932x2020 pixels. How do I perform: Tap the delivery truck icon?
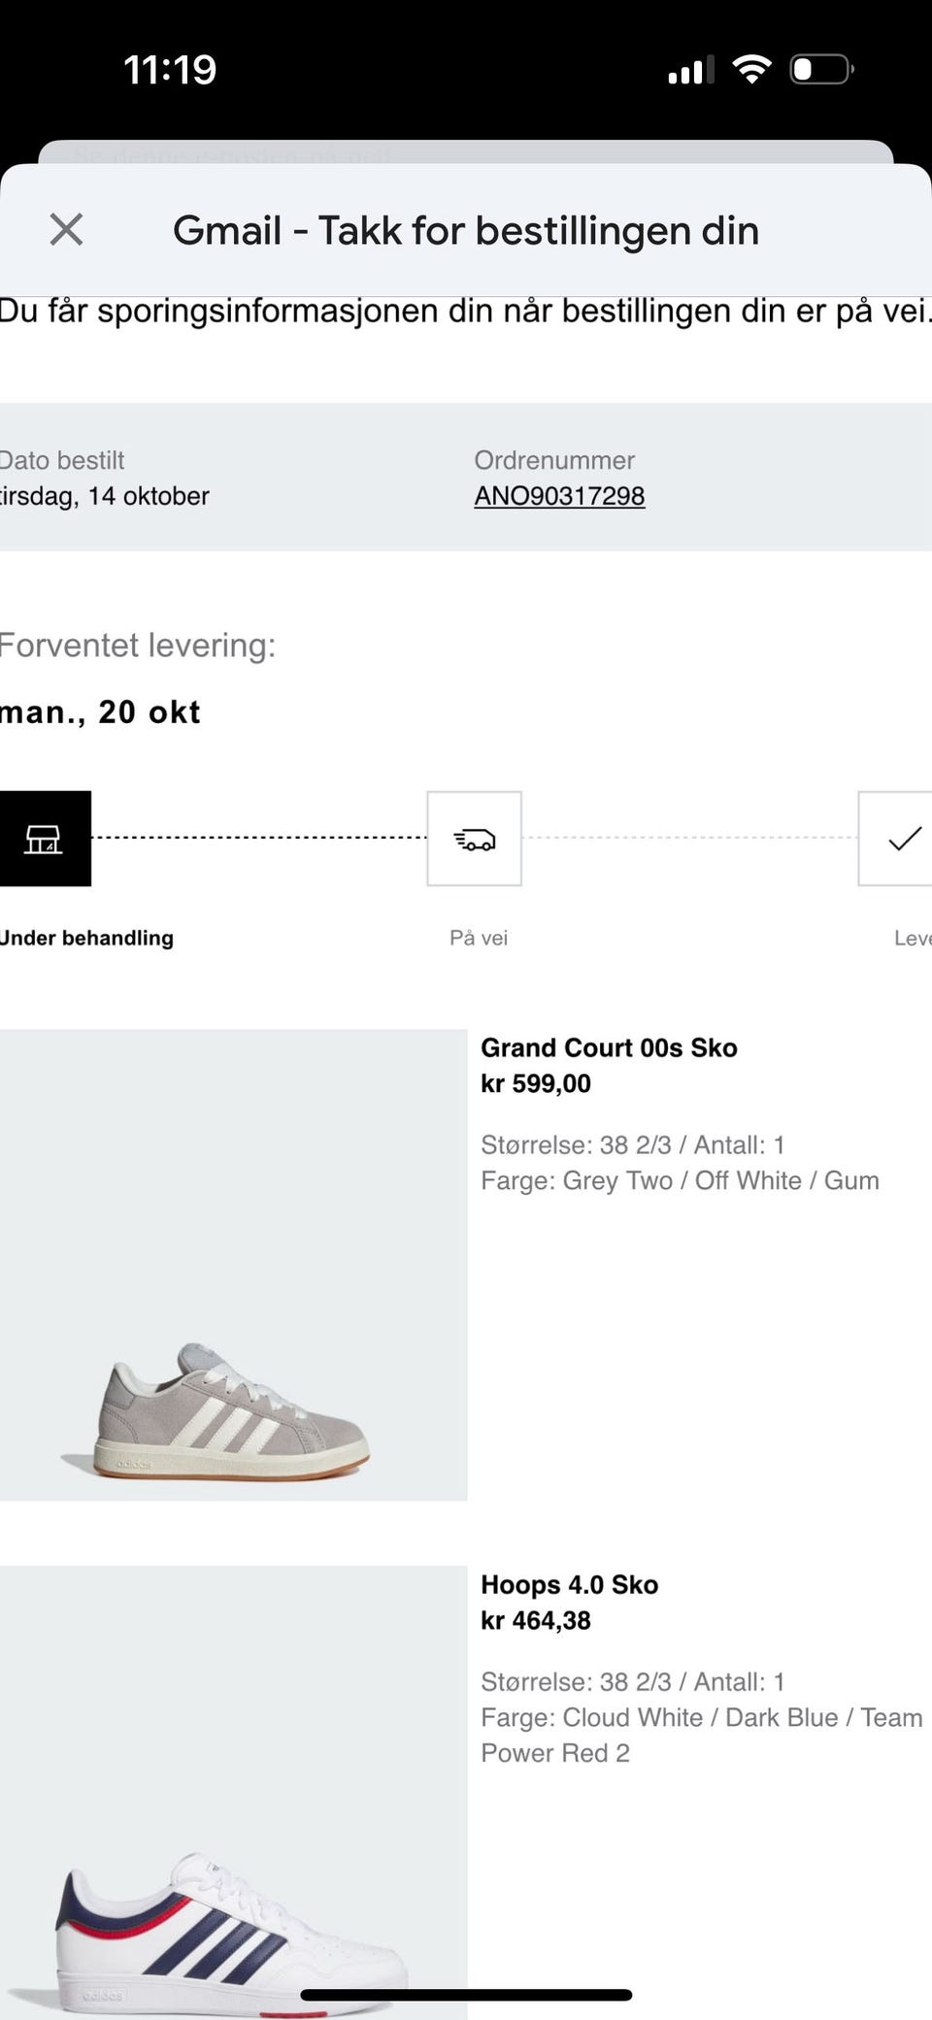click(x=474, y=839)
